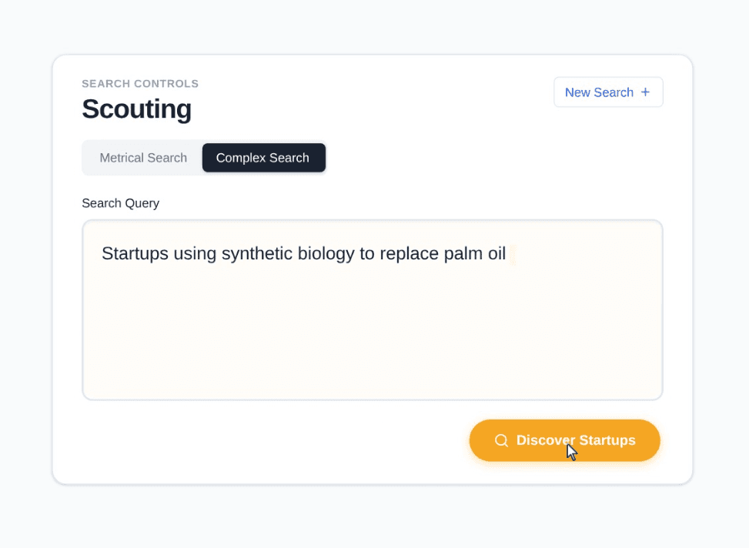The height and width of the screenshot is (548, 749).
Task: Click the word "Startups" starting the query
Action: (134, 254)
